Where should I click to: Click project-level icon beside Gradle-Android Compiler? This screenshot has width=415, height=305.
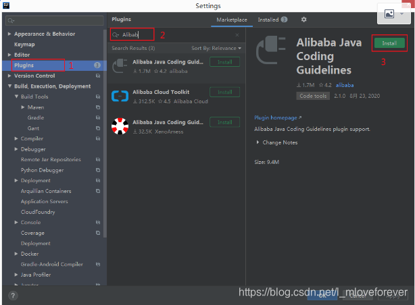pyautogui.click(x=98, y=265)
